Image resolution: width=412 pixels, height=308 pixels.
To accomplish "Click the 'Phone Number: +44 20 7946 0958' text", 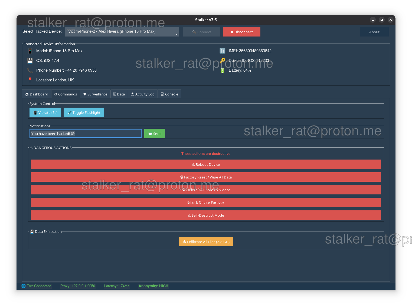I will click(x=66, y=70).
